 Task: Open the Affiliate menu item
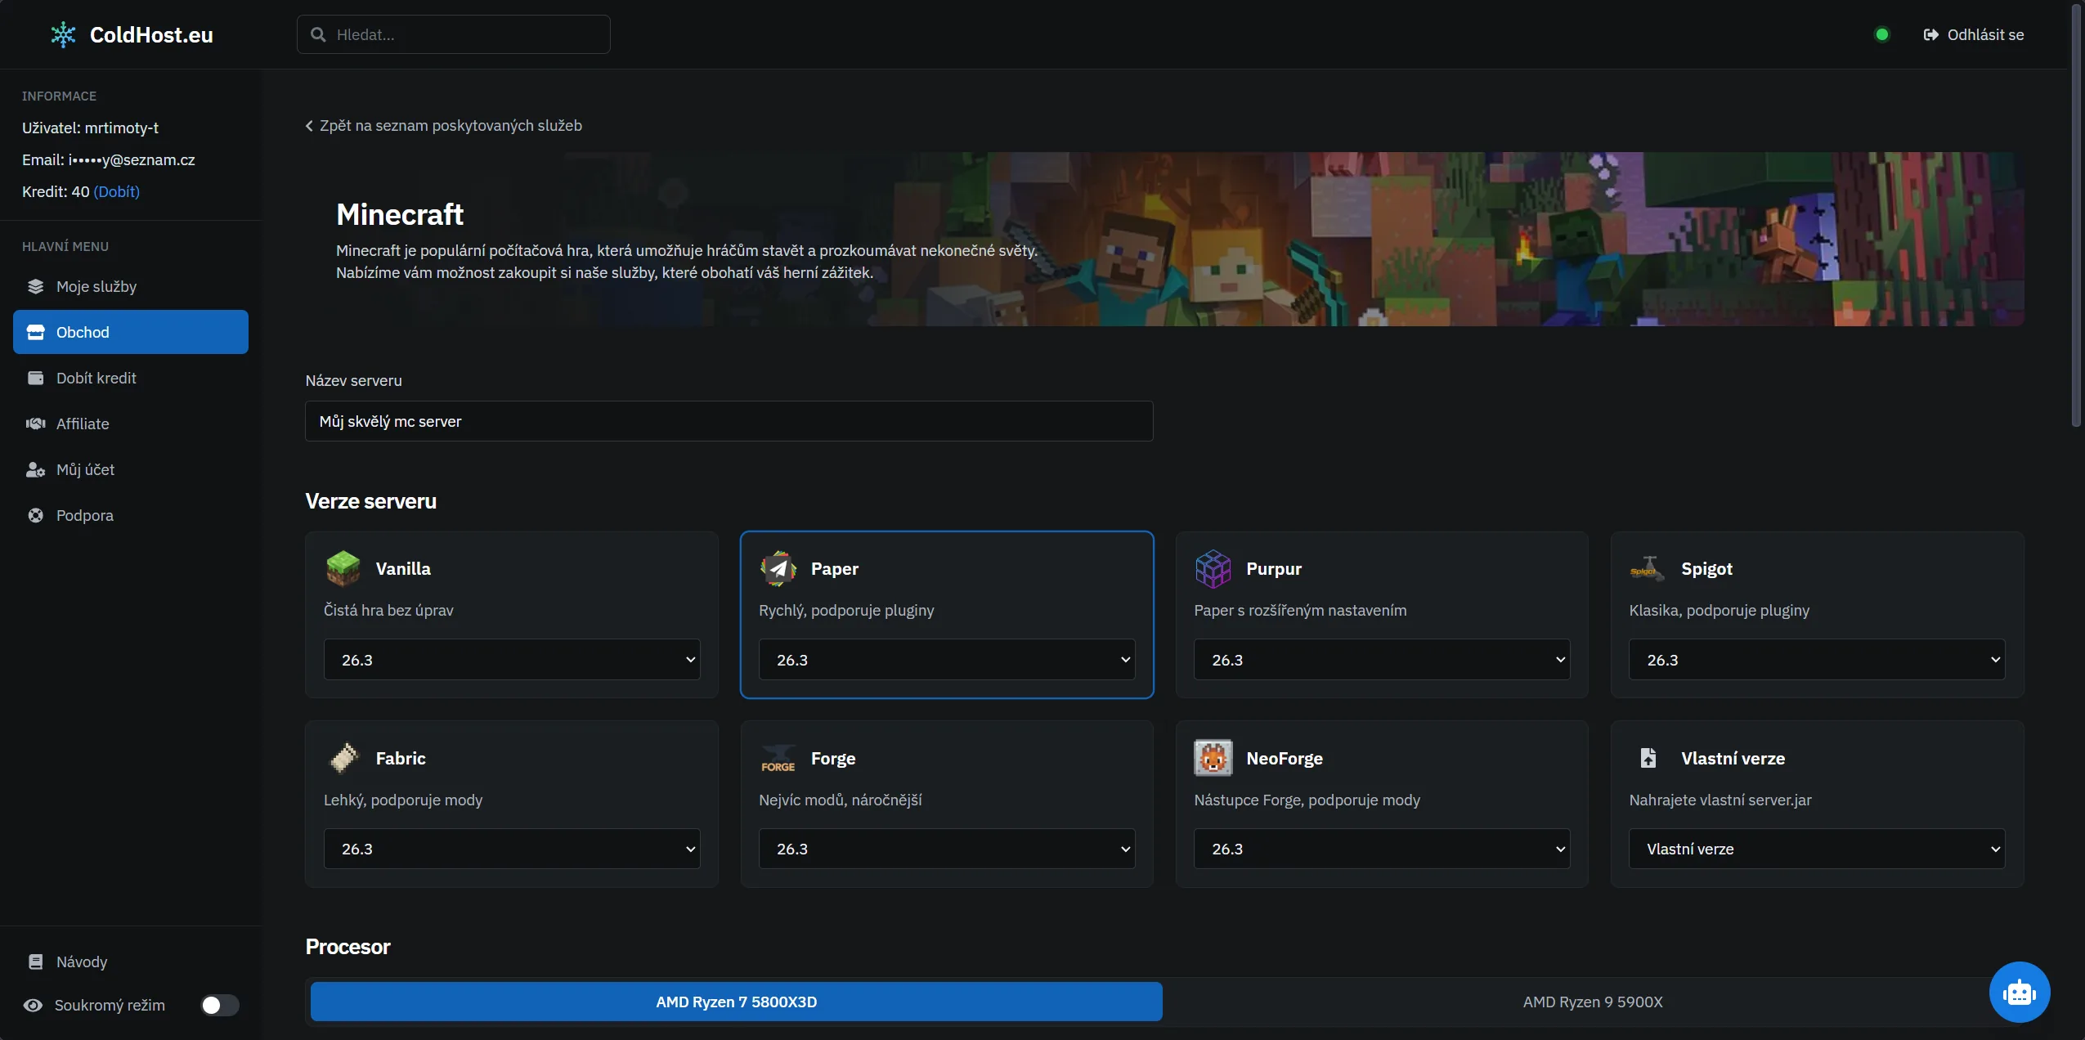(x=131, y=424)
